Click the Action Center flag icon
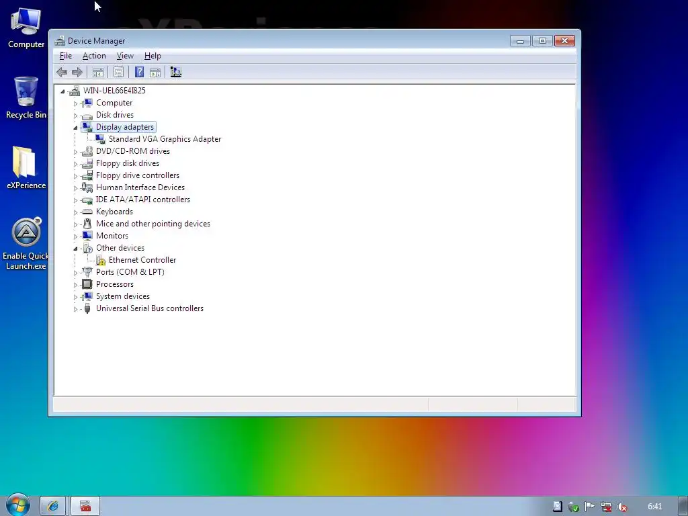 click(x=590, y=507)
